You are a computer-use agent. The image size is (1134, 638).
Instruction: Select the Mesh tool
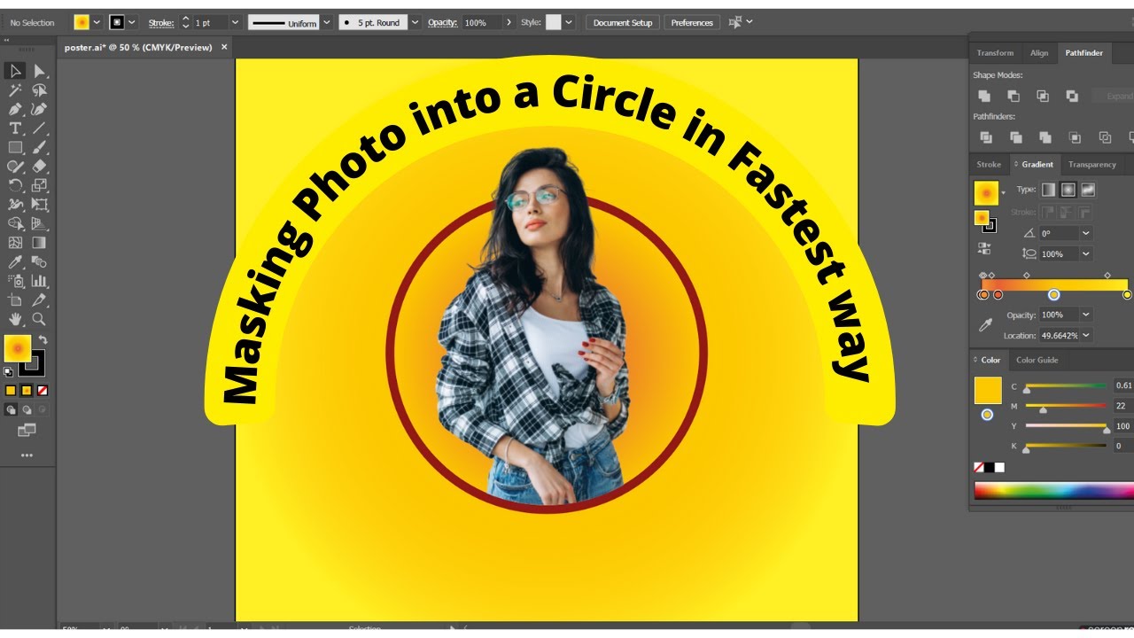[15, 243]
